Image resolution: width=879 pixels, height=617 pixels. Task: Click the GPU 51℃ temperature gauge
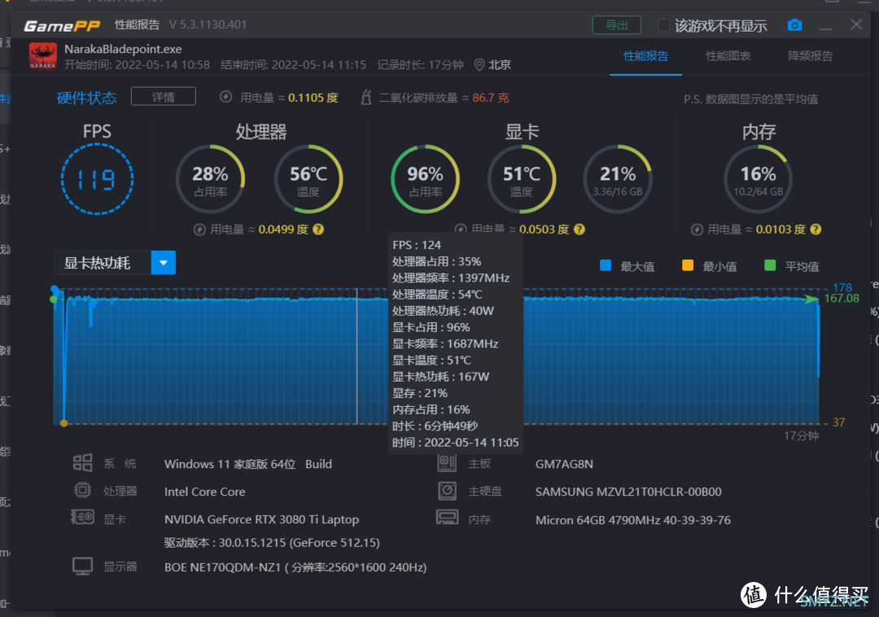pyautogui.click(x=522, y=179)
